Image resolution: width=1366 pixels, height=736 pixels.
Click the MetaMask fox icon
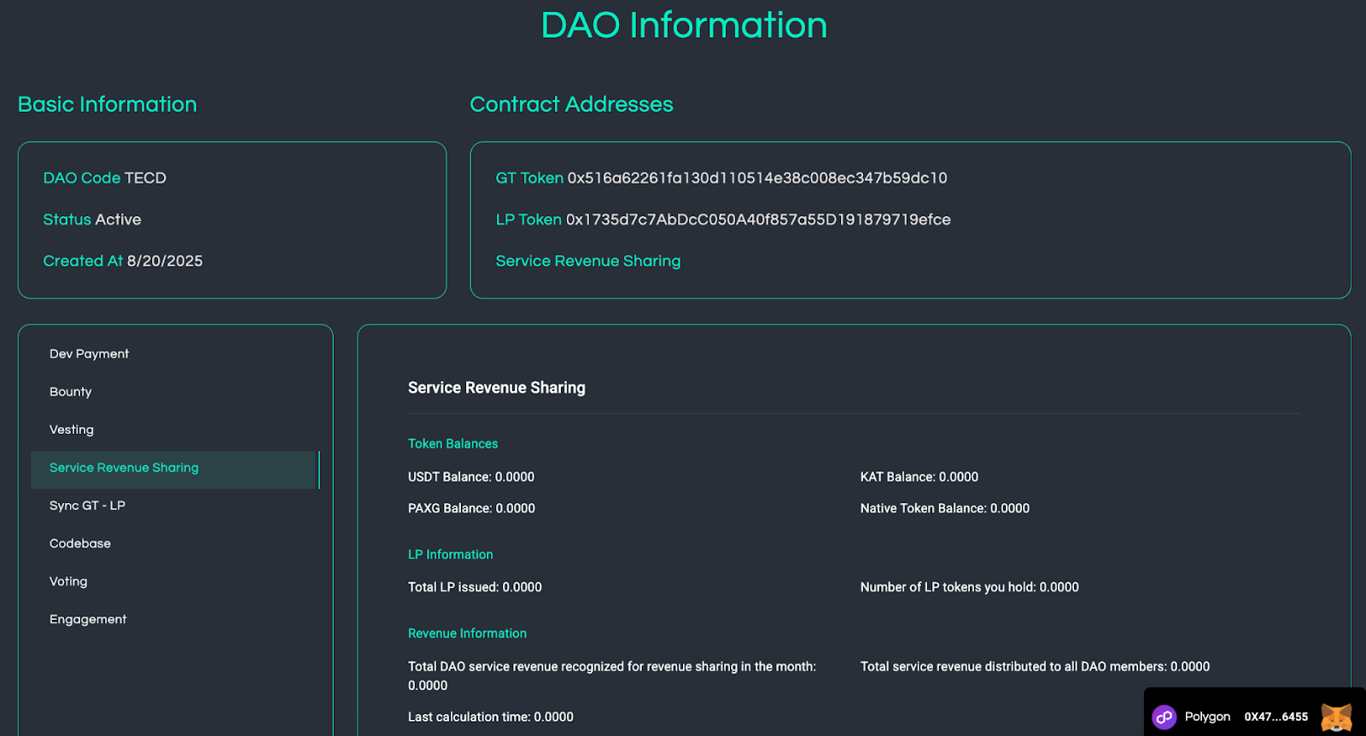point(1336,717)
